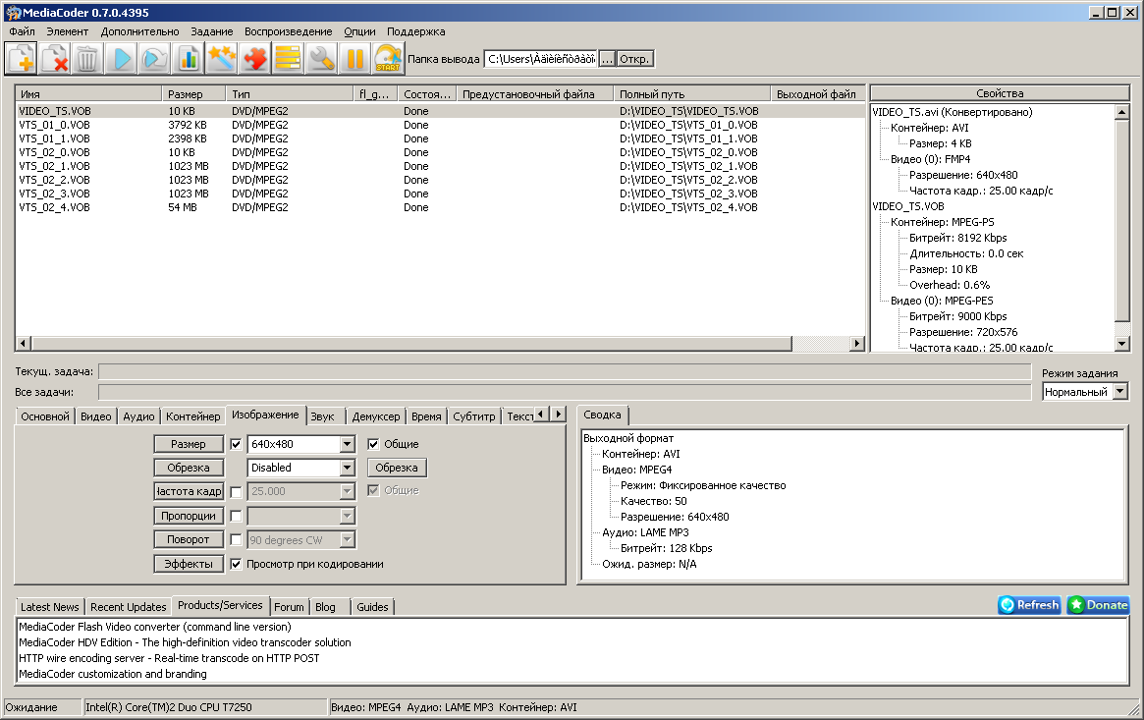Open the Дополнительно menu
This screenshot has width=1144, height=720.
(x=139, y=31)
